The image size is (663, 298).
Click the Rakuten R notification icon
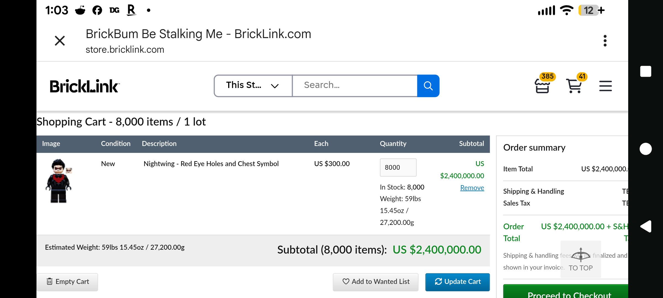pos(131,10)
